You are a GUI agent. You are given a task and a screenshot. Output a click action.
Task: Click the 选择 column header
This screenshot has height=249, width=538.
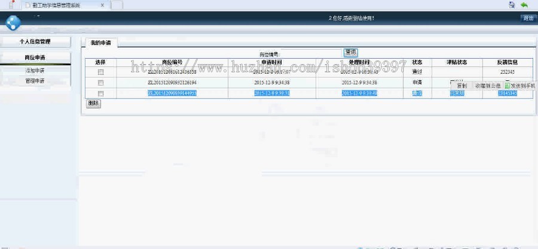click(x=100, y=62)
